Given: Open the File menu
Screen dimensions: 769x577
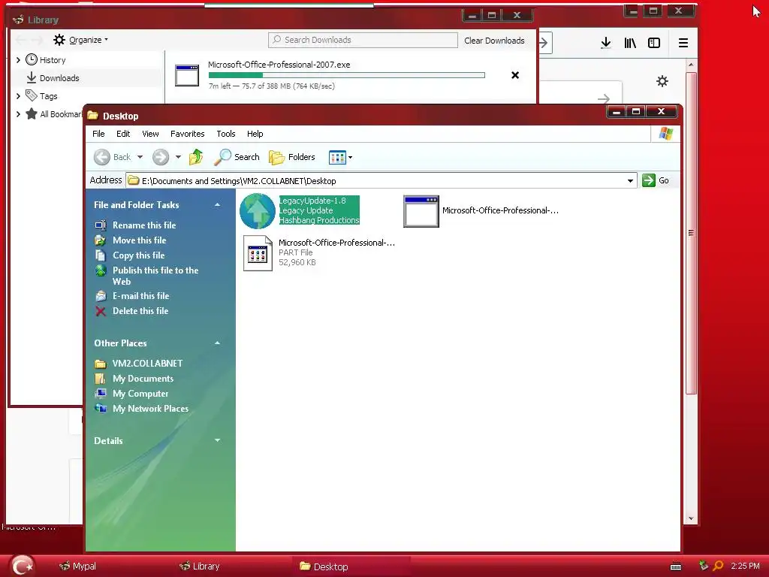Looking at the screenshot, I should tap(98, 134).
